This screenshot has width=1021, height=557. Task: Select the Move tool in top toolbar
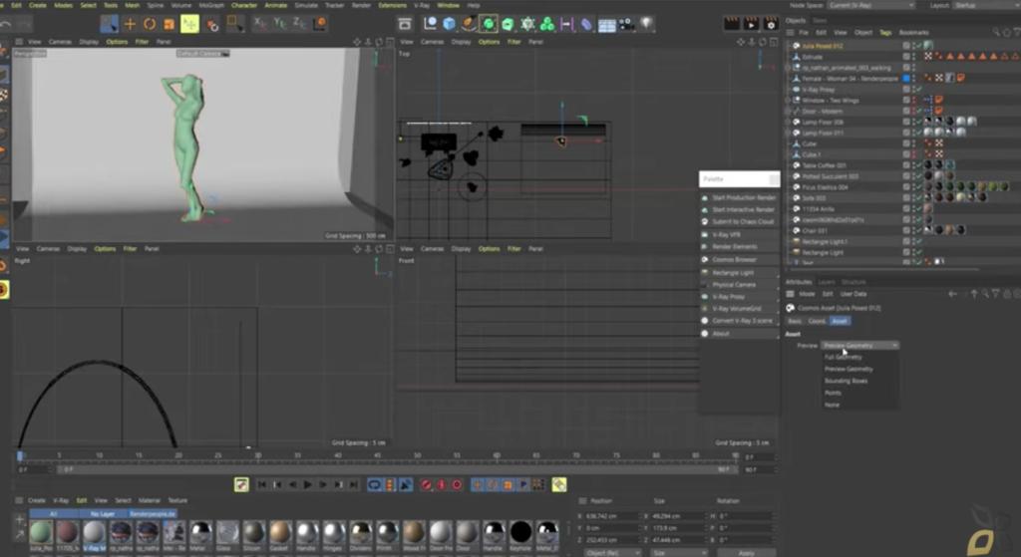[130, 24]
